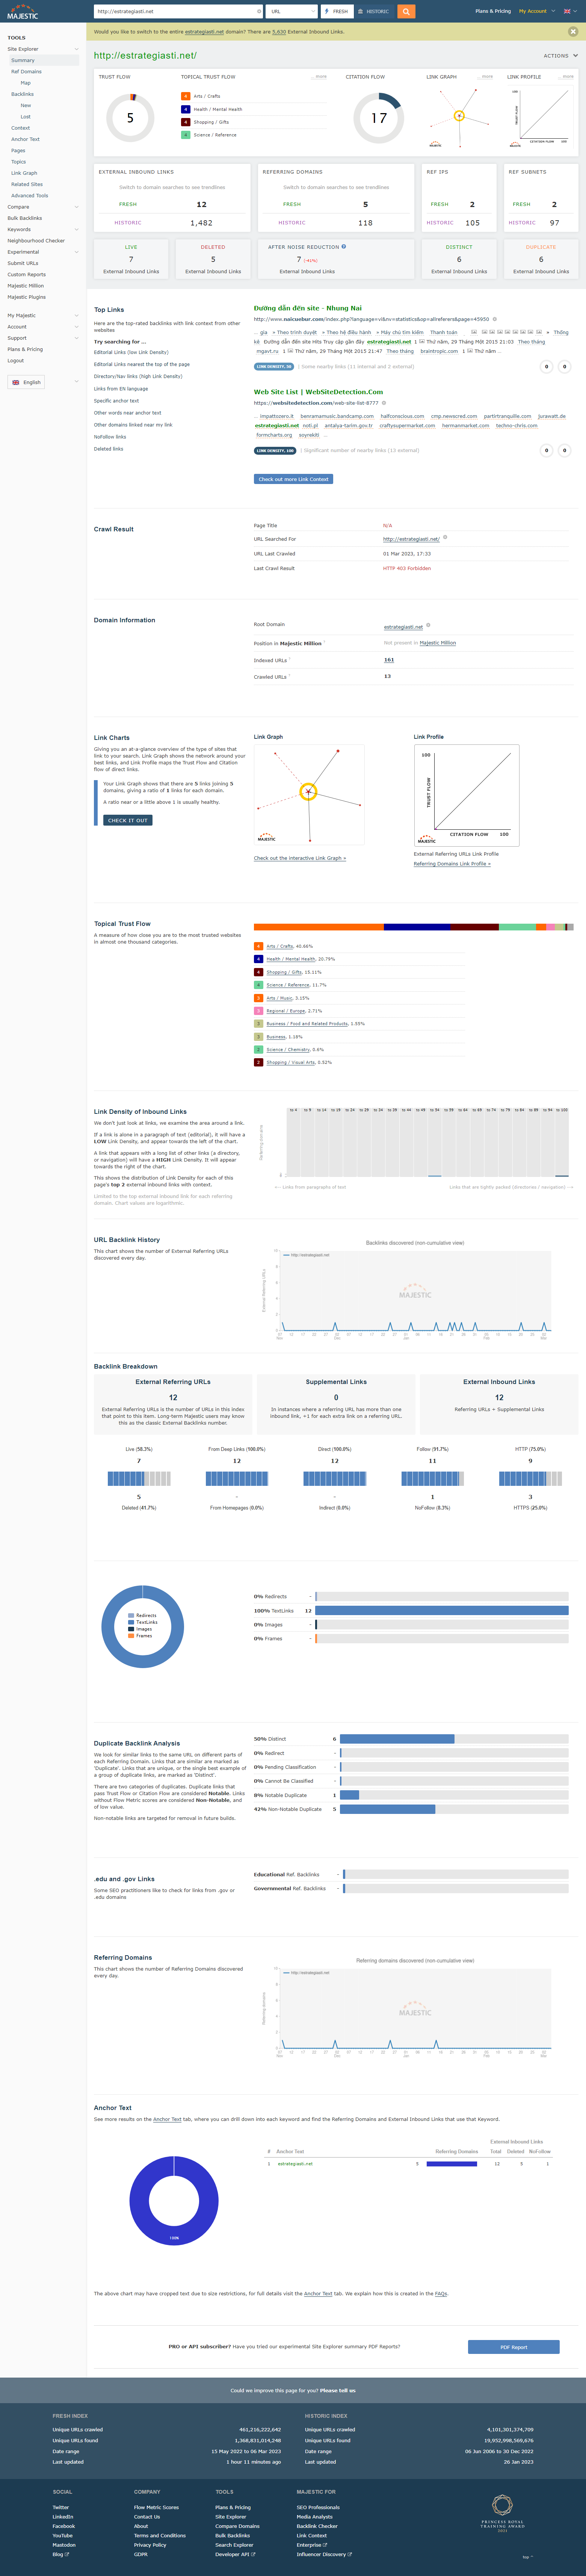This screenshot has width=586, height=2576.
Task: Open the English language selector
Action: (26, 382)
